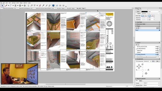Viewport: 162px width, 91px height.
Task: Toggle visibility of Default layer
Action: coord(156,52)
